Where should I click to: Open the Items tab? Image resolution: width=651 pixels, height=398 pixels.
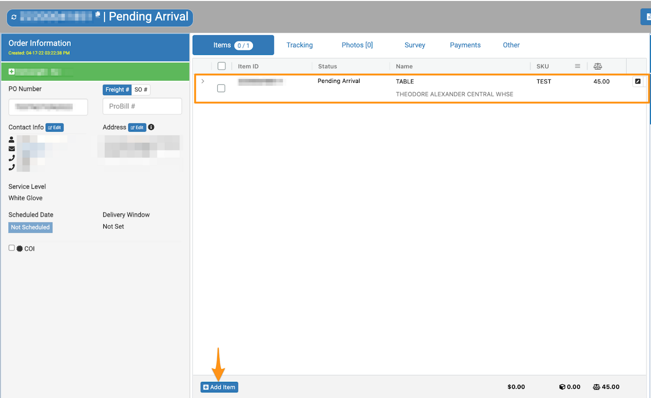(233, 45)
